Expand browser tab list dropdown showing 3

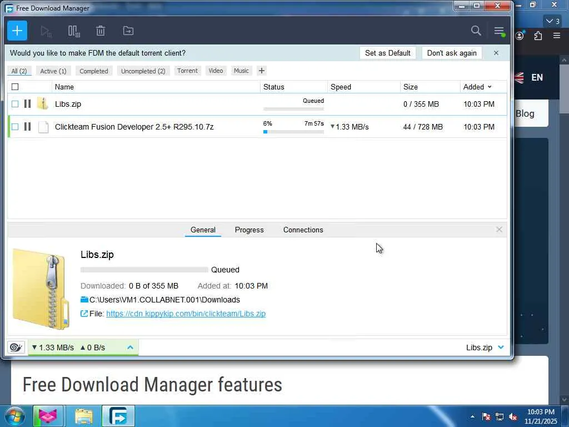point(553,22)
